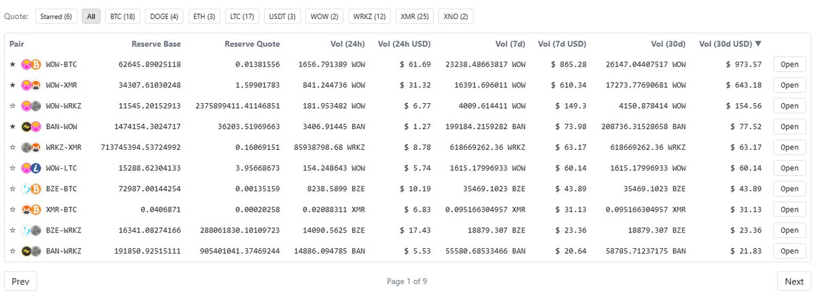Screen dimensions: 816x295
Task: Open the BZE-WRKZ pair
Action: click(x=789, y=230)
